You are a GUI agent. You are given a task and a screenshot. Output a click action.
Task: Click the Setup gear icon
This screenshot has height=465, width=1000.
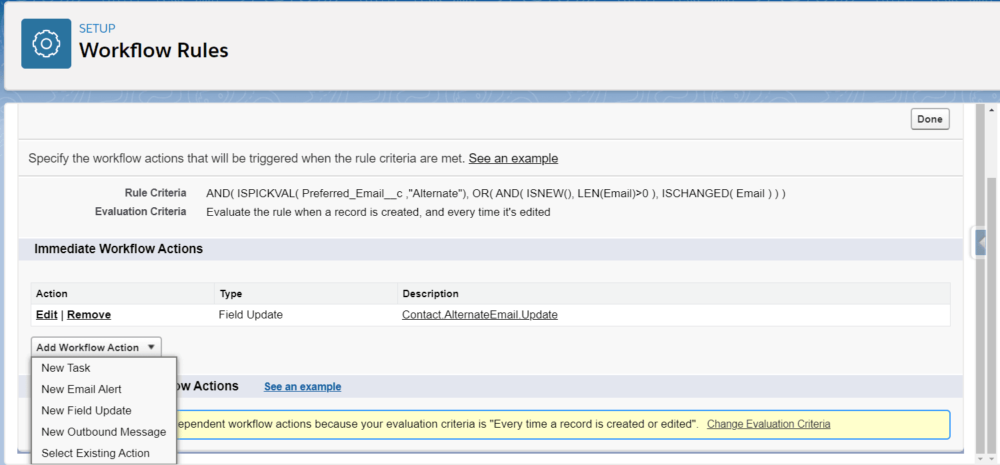46,44
